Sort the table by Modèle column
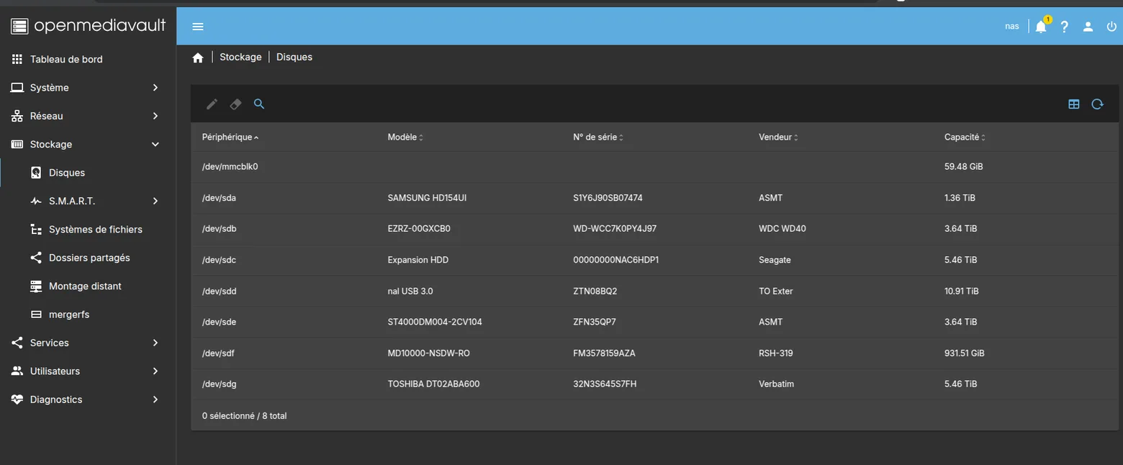 coord(405,137)
